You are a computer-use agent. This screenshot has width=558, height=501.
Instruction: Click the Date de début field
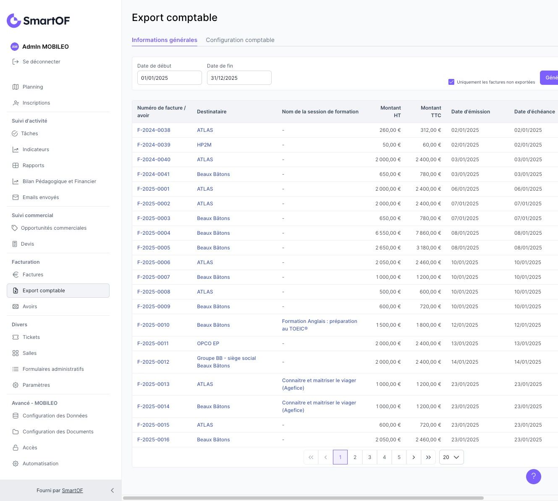pyautogui.click(x=170, y=78)
